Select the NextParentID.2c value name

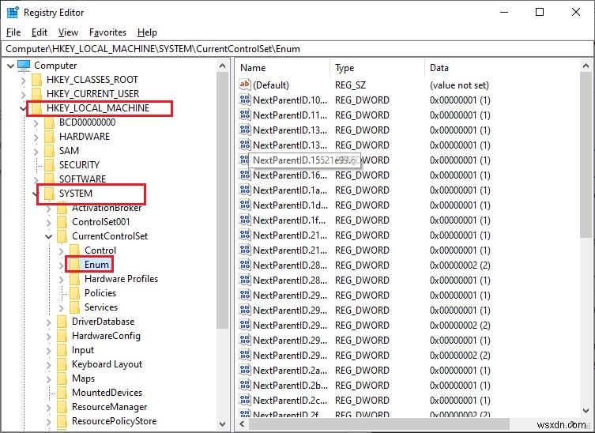coord(290,401)
